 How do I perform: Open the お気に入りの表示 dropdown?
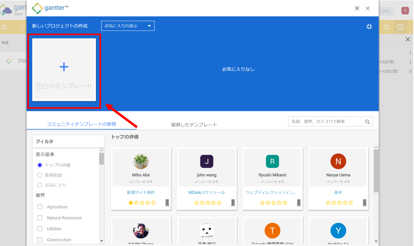point(128,25)
